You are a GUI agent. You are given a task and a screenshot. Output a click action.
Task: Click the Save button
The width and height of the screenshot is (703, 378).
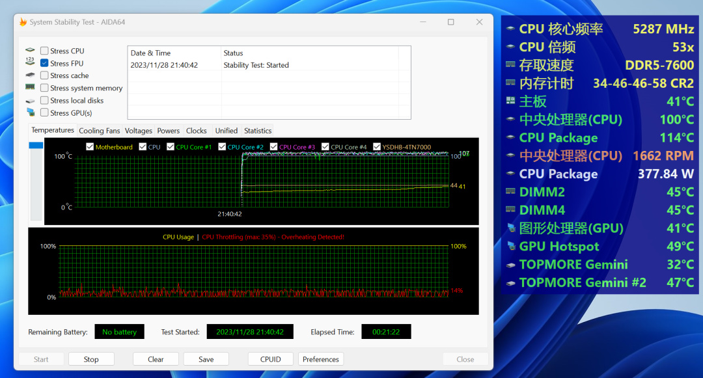click(x=206, y=359)
